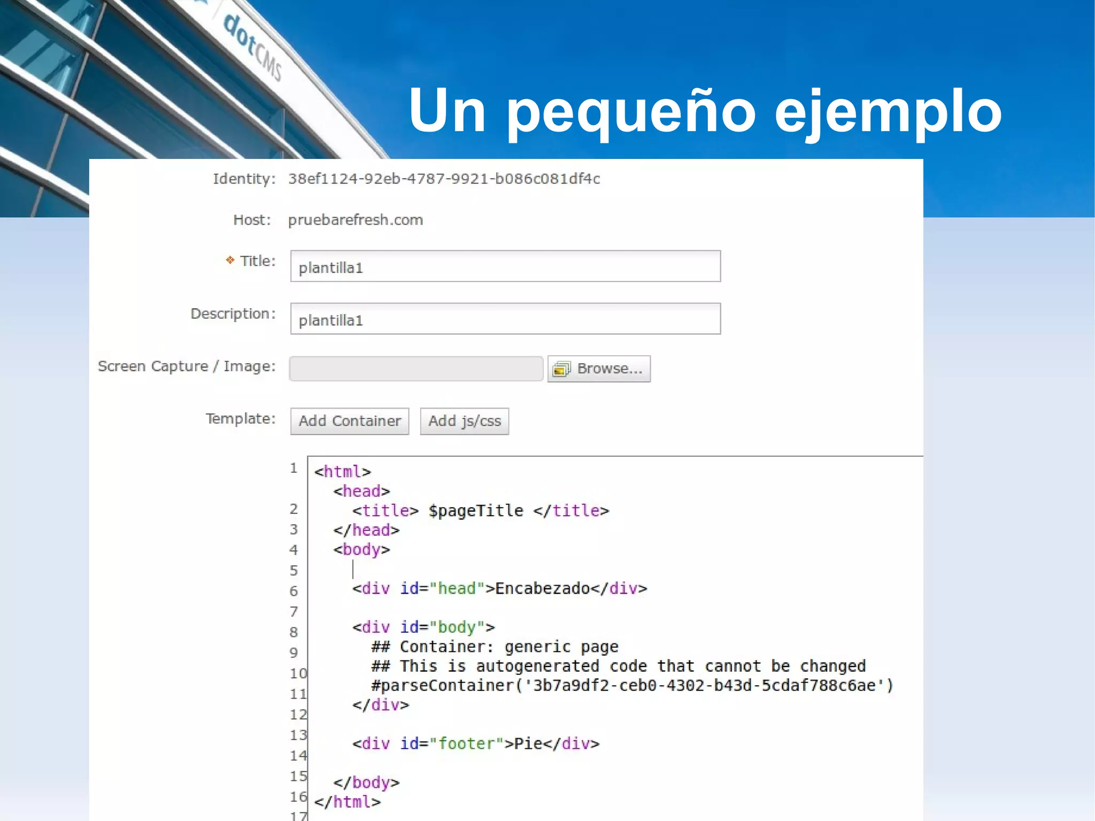Click the Add Container button

(x=350, y=421)
